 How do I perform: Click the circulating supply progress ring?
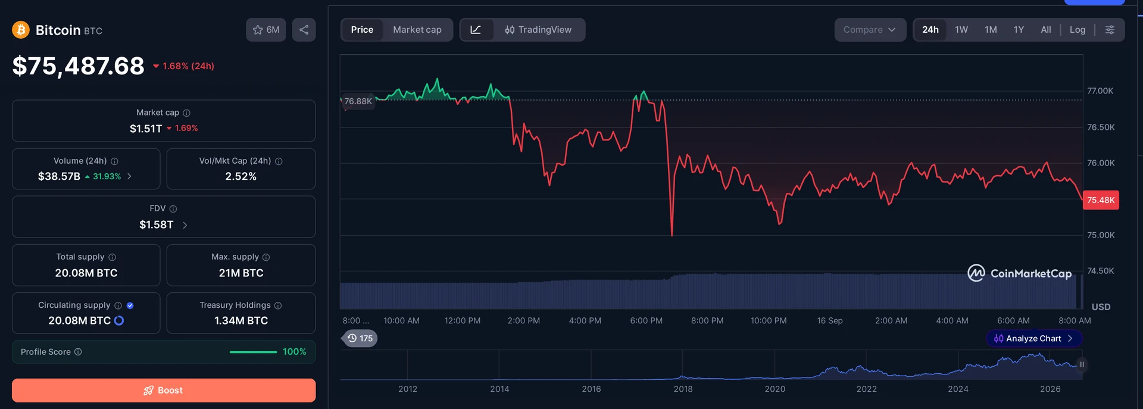point(119,320)
